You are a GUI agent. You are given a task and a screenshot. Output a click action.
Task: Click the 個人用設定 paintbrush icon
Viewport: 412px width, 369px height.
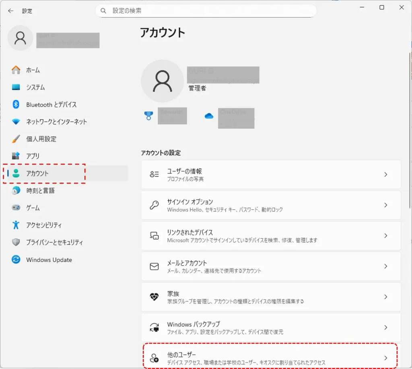coord(16,139)
